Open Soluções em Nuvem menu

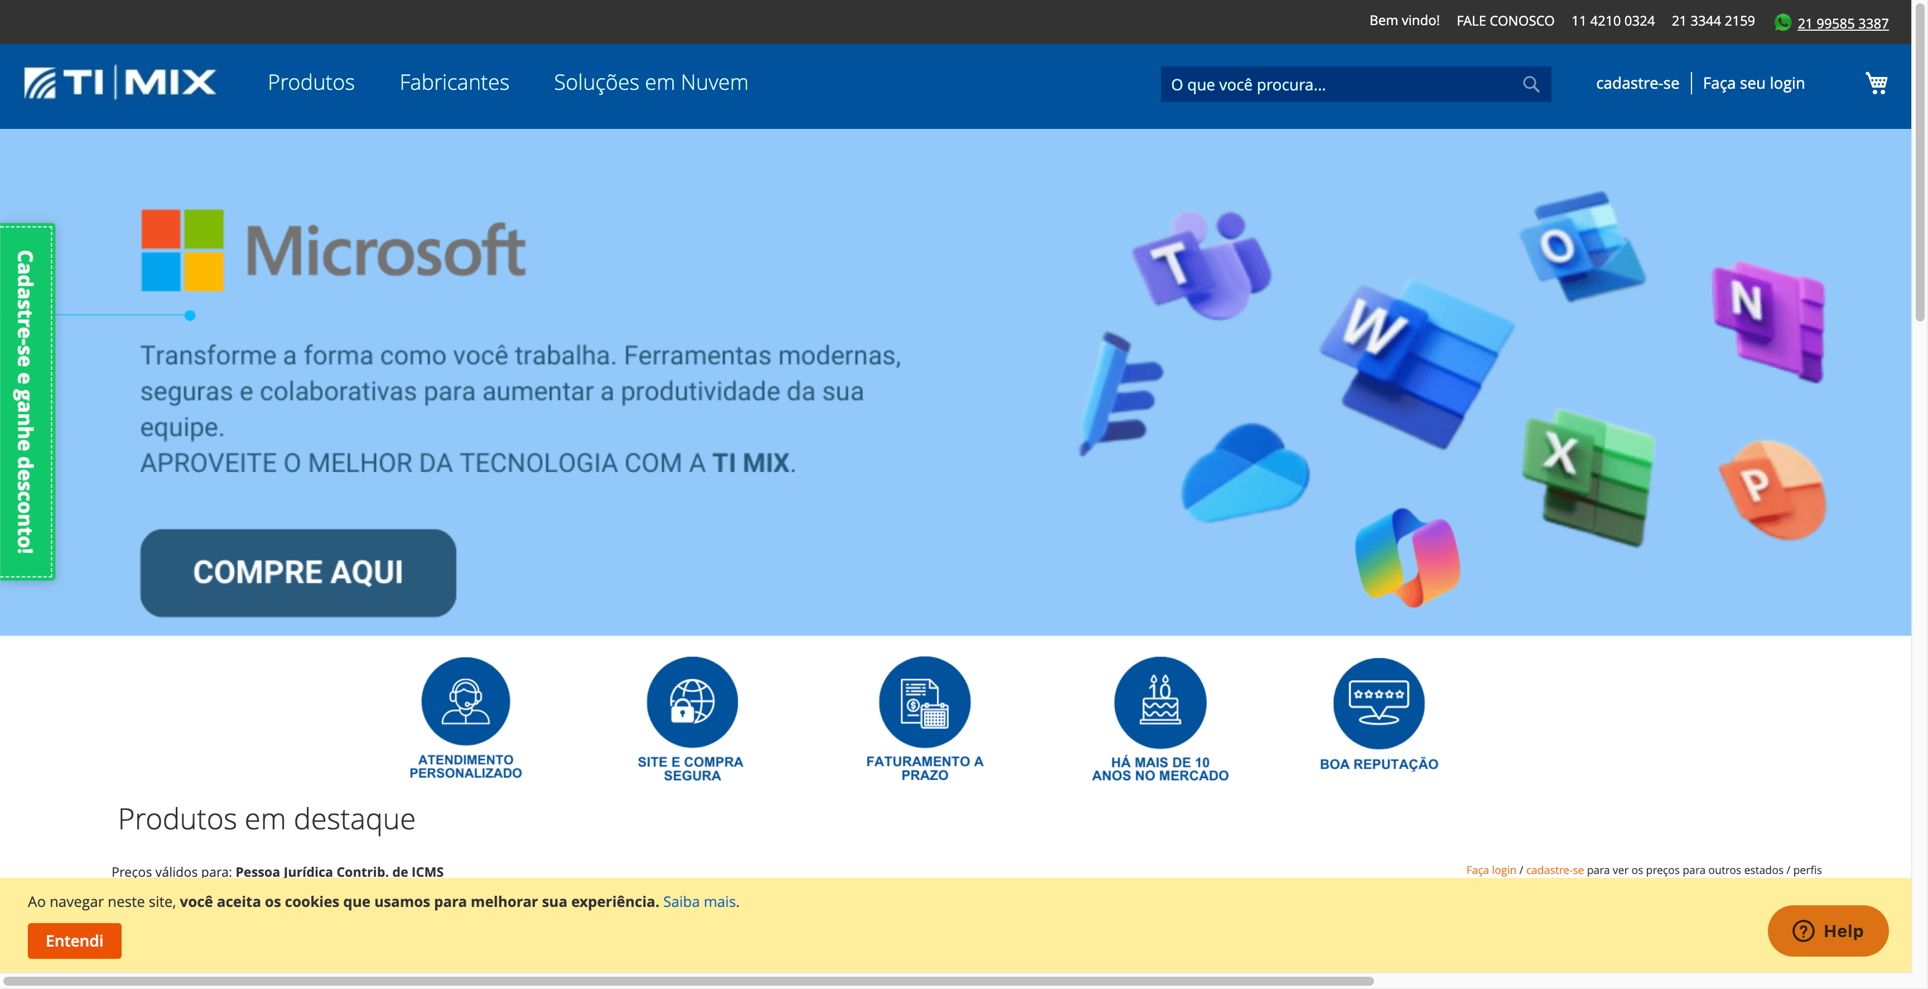[650, 83]
